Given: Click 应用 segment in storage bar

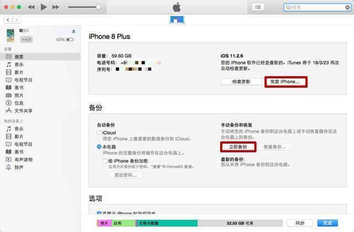Looking at the screenshot, I should 123,223.
